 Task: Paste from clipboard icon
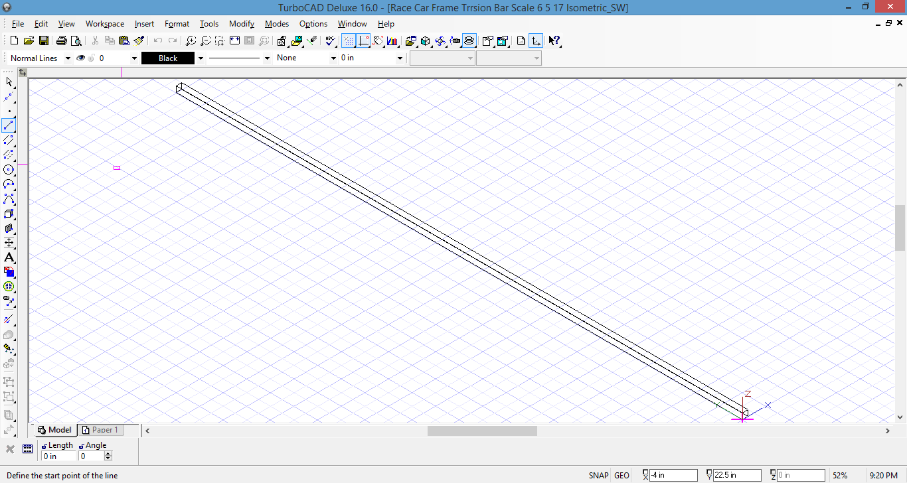(x=124, y=40)
